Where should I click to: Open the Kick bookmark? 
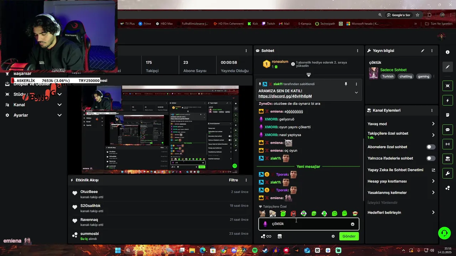[x=252, y=24]
